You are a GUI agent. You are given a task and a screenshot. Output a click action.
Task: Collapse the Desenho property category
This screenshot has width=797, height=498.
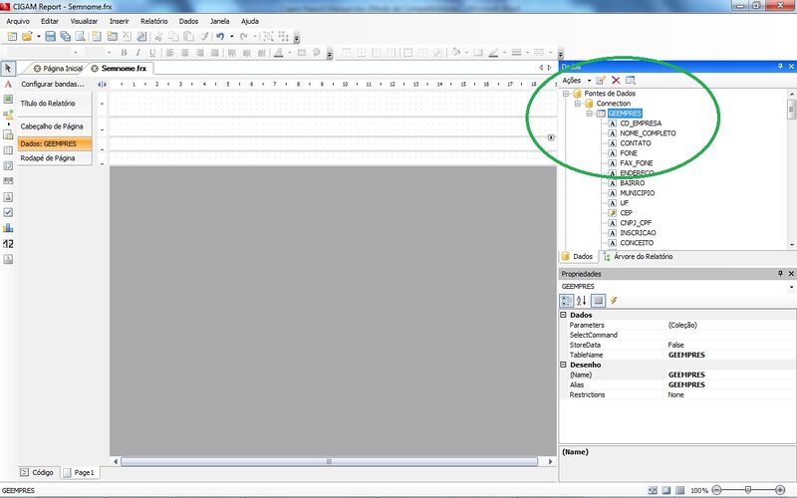tap(563, 365)
